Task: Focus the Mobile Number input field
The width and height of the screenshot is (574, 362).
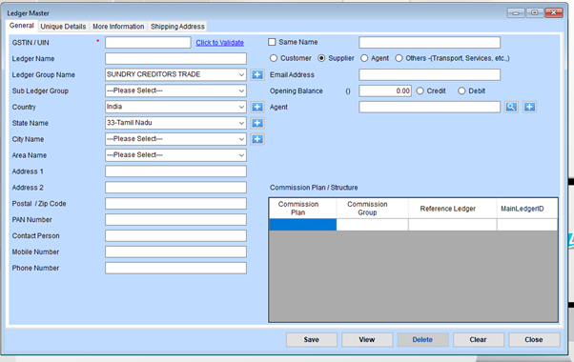Action: point(175,251)
